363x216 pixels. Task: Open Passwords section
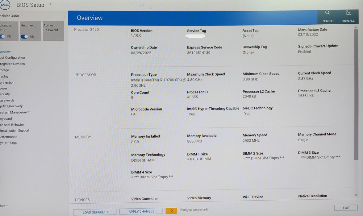point(7,100)
